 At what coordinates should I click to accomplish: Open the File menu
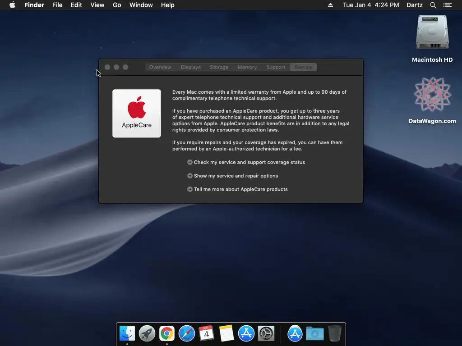tap(57, 5)
